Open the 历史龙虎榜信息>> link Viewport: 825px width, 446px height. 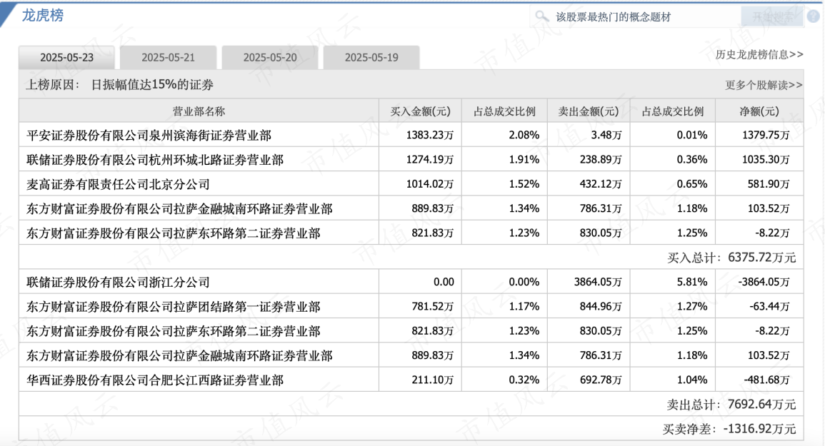759,54
